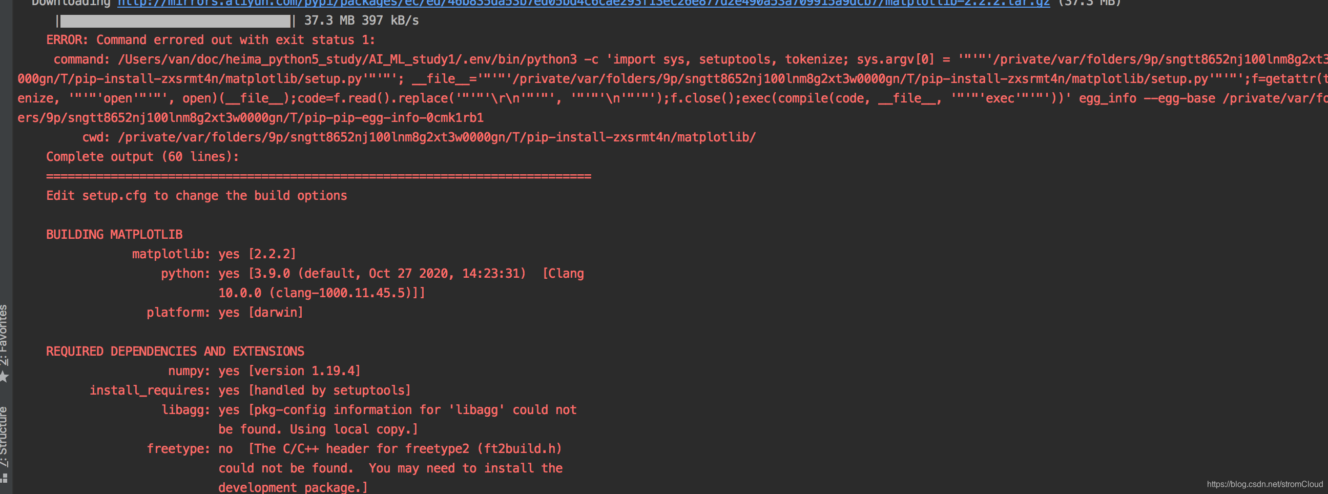Open the Favorites tool window star icon
Image resolution: width=1328 pixels, height=494 pixels.
(5, 377)
